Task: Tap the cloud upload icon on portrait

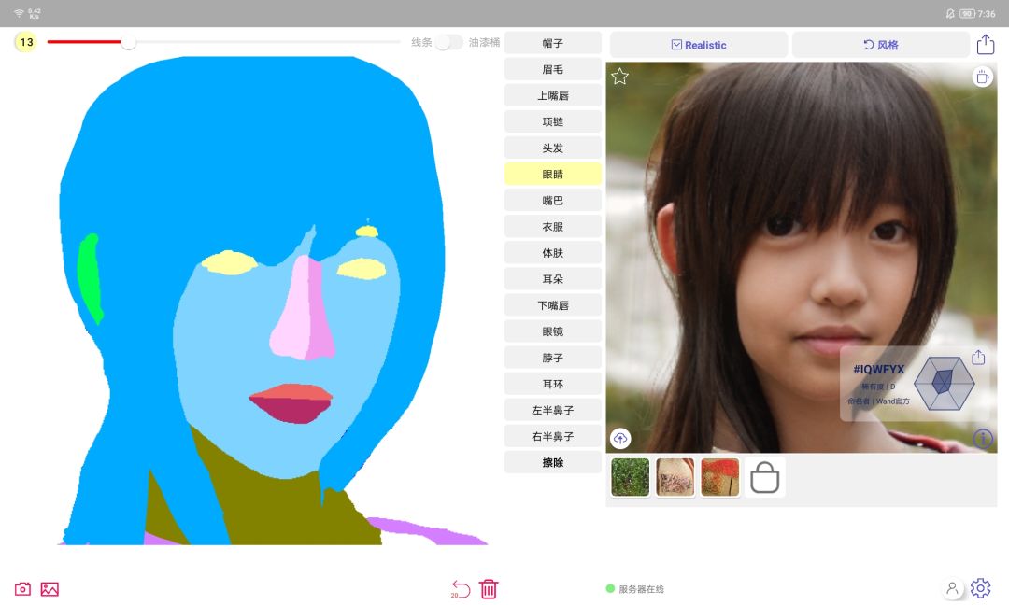Action: pos(620,439)
